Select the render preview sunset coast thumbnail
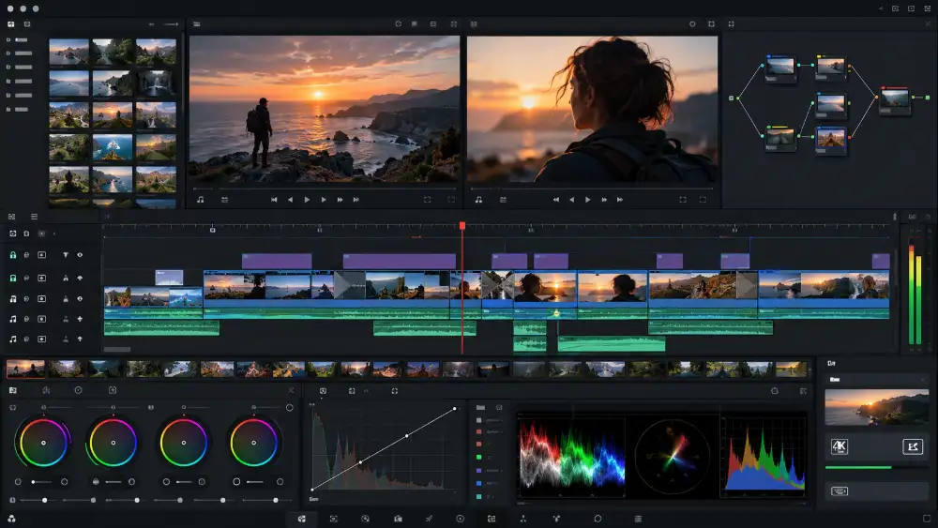This screenshot has height=528, width=938. tap(877, 408)
